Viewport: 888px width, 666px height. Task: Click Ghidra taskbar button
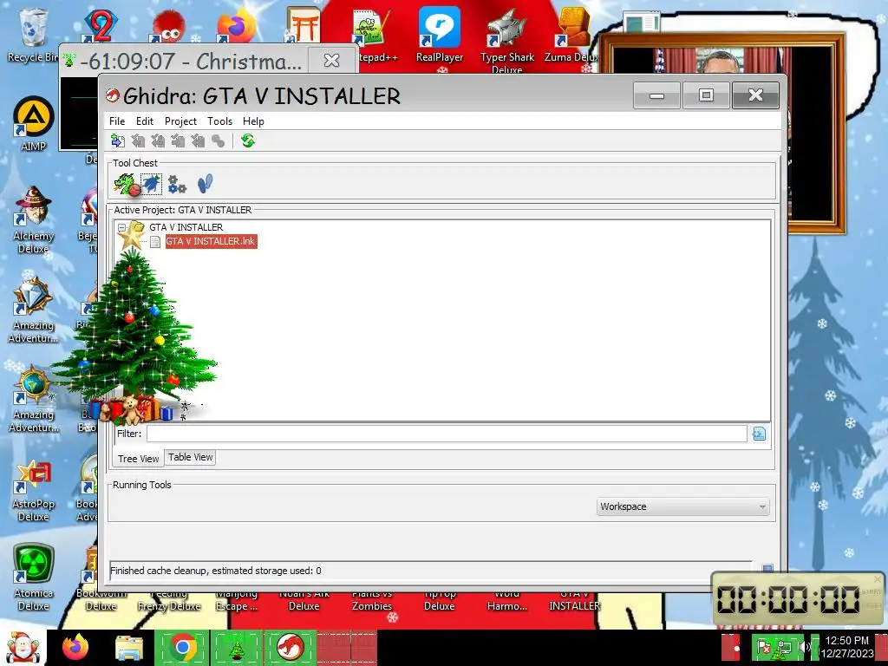[x=290, y=647]
